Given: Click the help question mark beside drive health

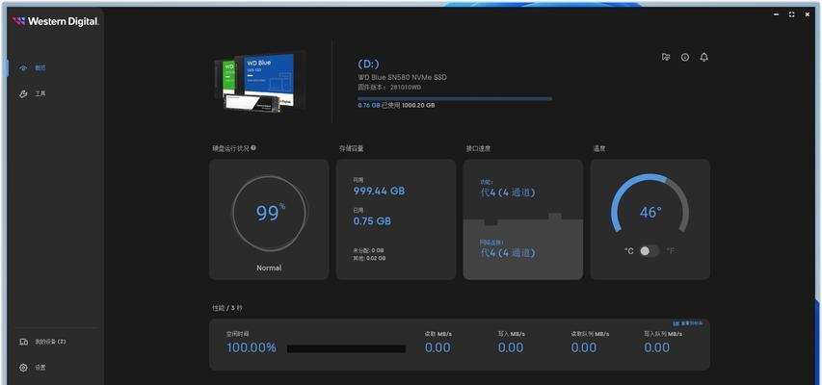Looking at the screenshot, I should pos(253,148).
